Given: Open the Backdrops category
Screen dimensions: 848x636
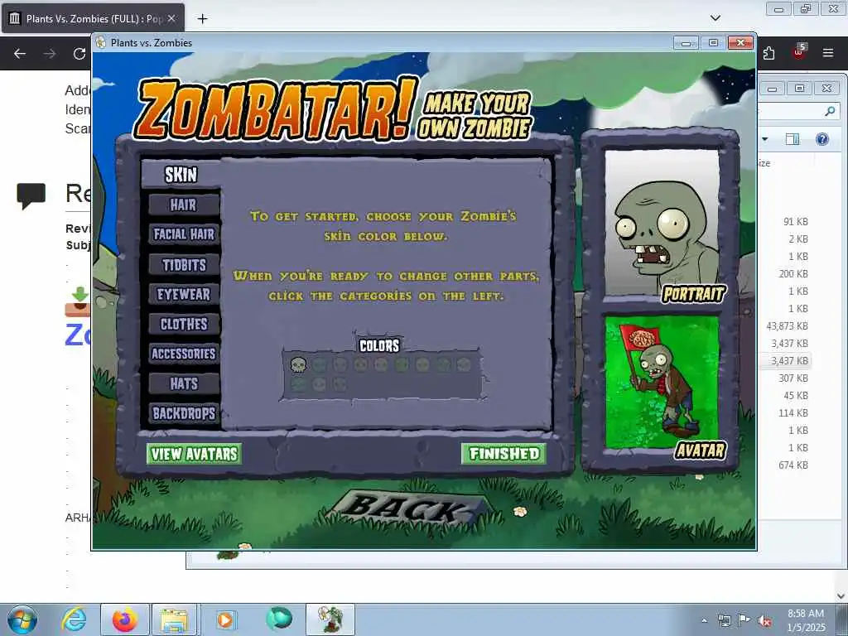Looking at the screenshot, I should point(184,413).
